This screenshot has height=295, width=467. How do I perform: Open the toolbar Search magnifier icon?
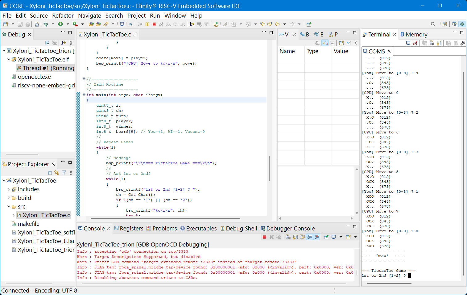point(433,24)
